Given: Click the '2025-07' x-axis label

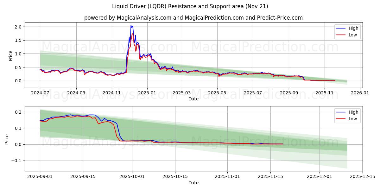Looking at the screenshot, I should click(253, 93).
